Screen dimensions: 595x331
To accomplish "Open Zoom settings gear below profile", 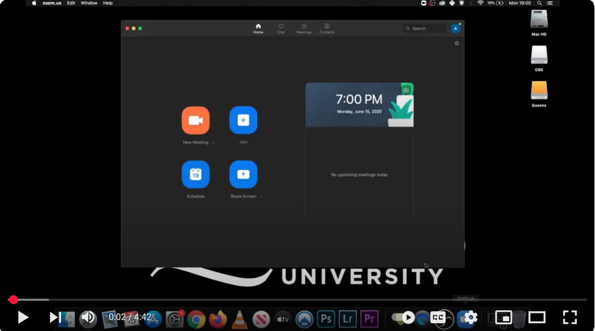I will (x=456, y=43).
